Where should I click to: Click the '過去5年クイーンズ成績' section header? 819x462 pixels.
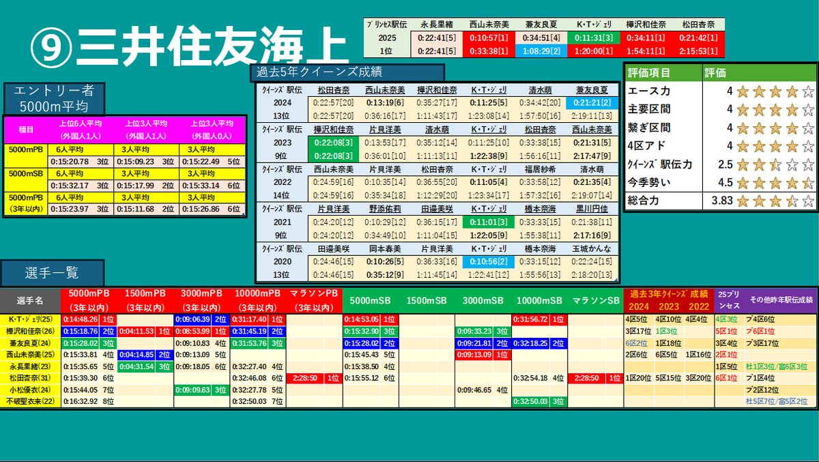pos(347,73)
